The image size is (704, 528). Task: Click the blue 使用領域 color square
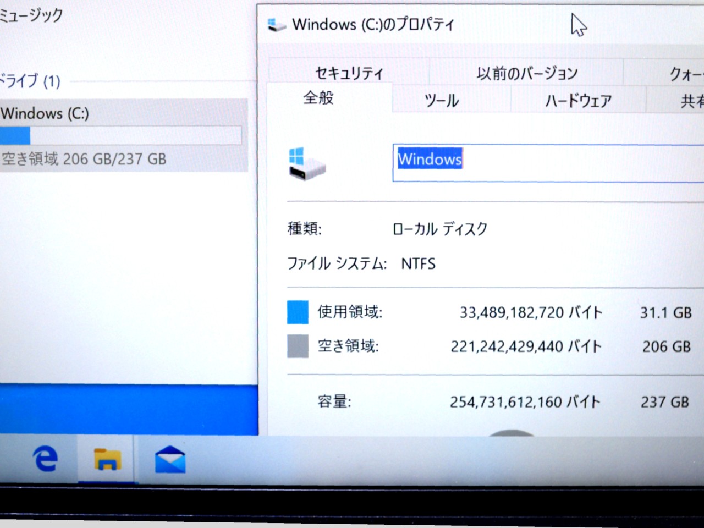[298, 312]
